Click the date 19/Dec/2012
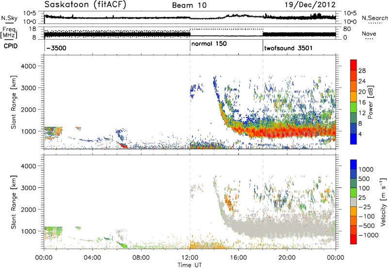The width and height of the screenshot is (388, 268). [310, 5]
